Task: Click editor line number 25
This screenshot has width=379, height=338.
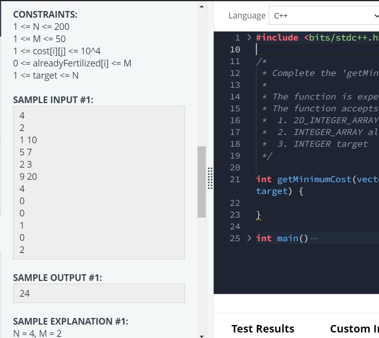Action: click(235, 238)
